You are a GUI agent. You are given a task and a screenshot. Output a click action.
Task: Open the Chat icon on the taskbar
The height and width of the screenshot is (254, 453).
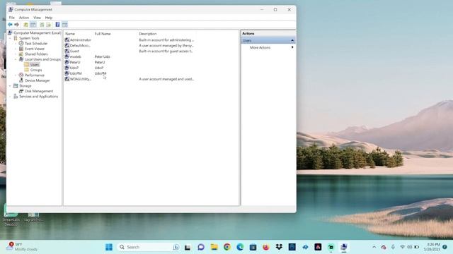201,247
